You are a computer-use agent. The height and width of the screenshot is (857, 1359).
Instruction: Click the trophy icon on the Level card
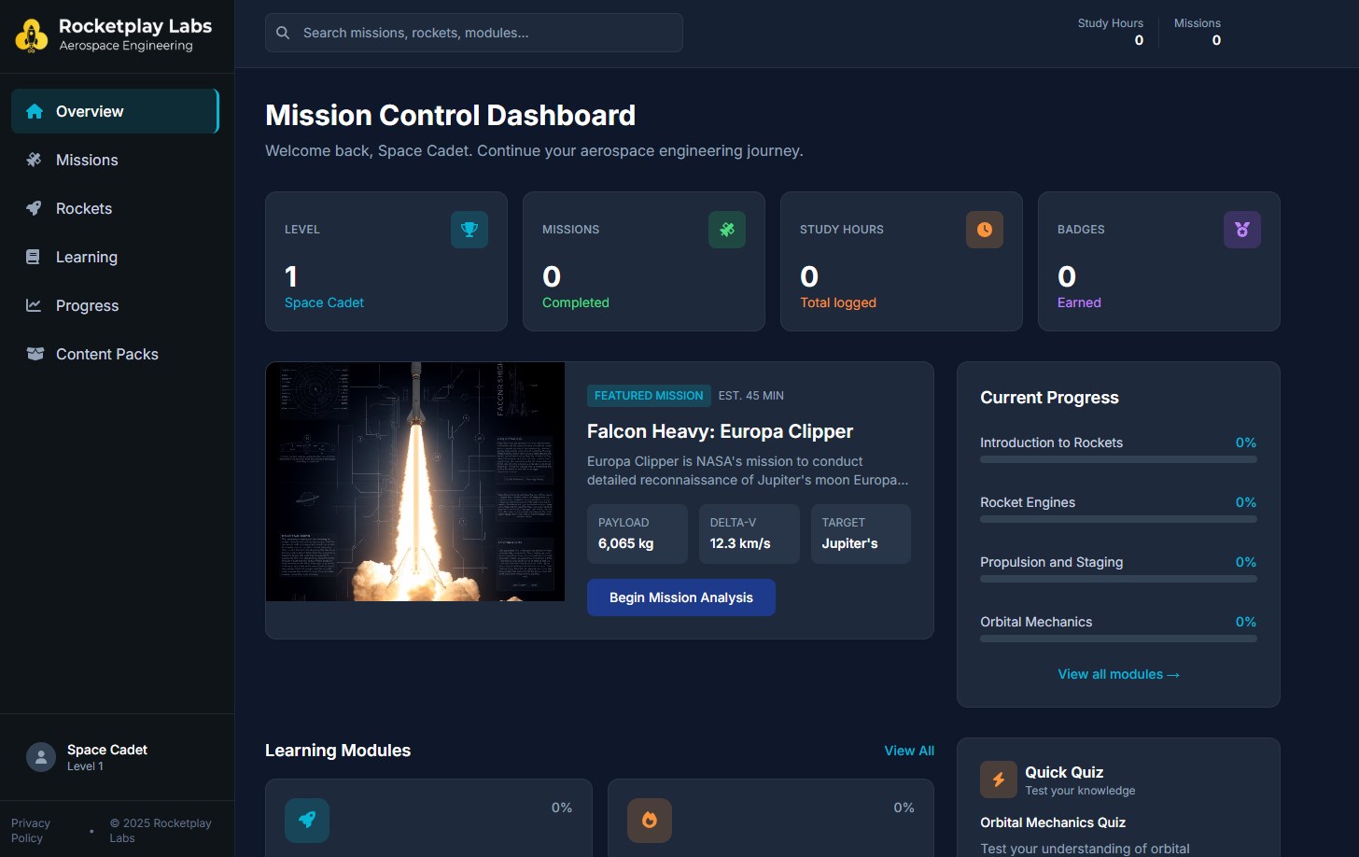click(x=469, y=229)
